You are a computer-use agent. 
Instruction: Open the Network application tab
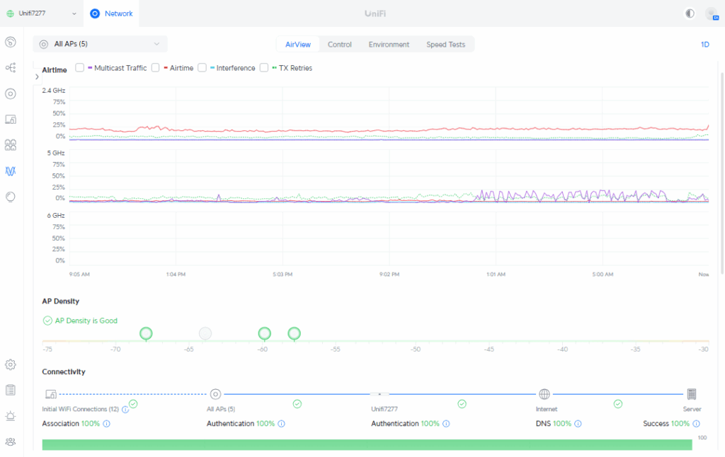coord(111,13)
